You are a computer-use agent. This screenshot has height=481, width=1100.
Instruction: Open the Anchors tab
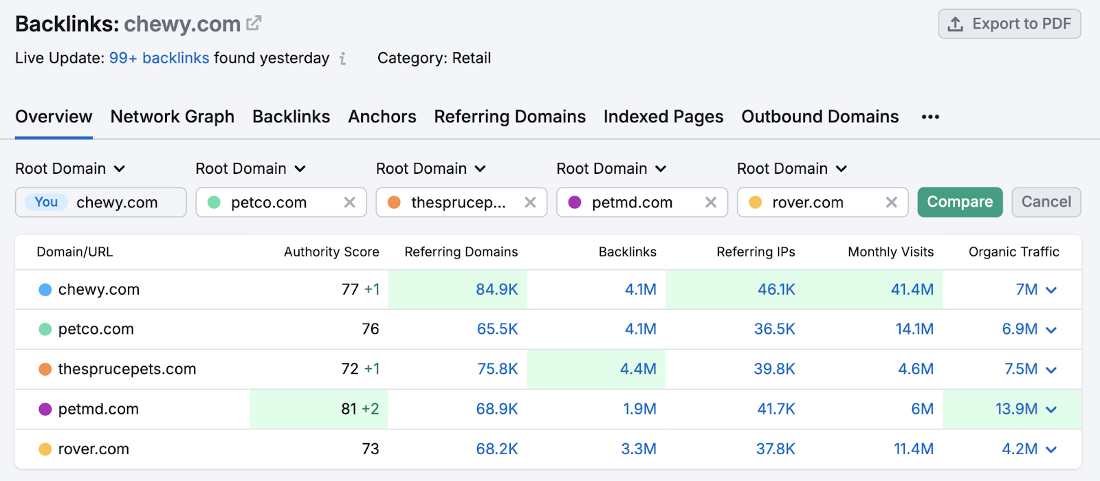click(x=382, y=117)
